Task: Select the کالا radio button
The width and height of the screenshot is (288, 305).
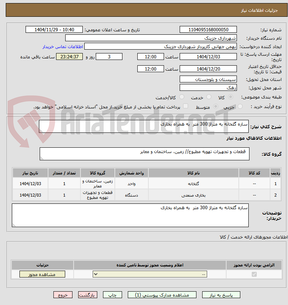Action: [230, 97]
